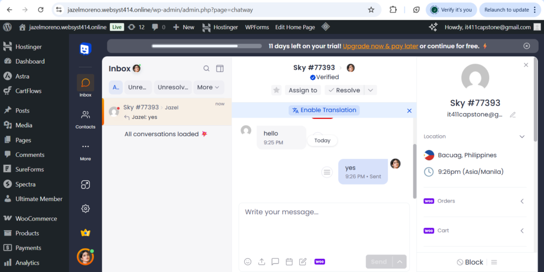Open the emoji picker in message box
Image resolution: width=544 pixels, height=272 pixels.
[x=248, y=261]
